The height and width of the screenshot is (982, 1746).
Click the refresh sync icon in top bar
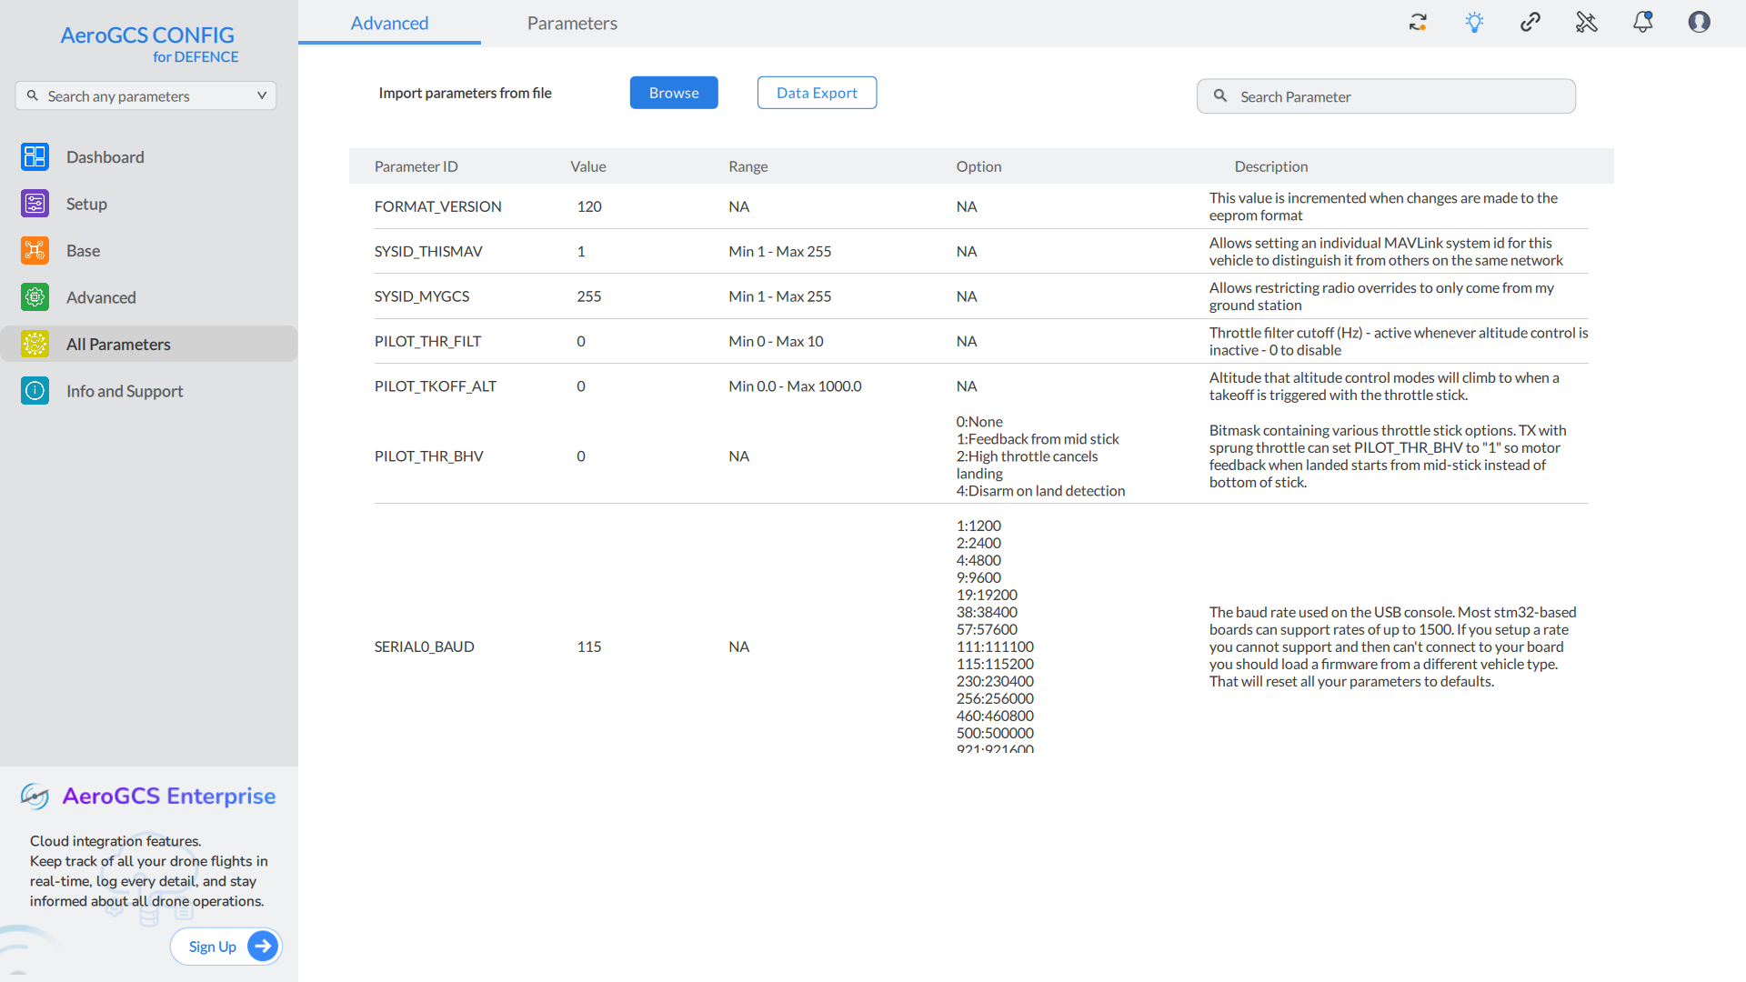1418,22
